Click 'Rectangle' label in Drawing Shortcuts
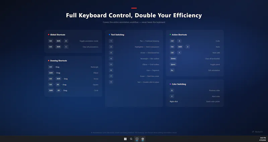Image resolution: width=268 pixels, height=142 pixels. point(94,67)
